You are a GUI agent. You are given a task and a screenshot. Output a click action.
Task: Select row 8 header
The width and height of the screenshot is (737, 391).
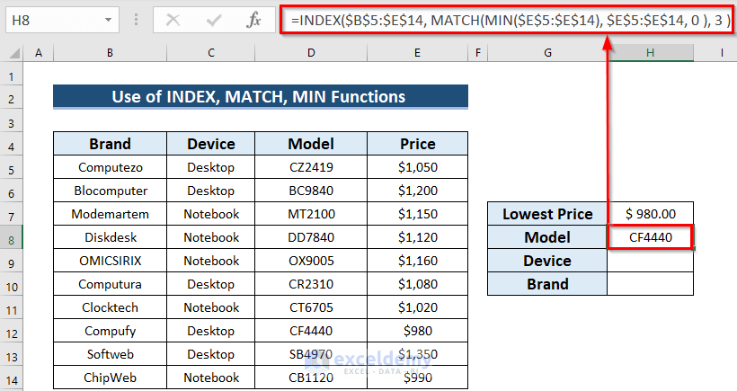point(13,237)
